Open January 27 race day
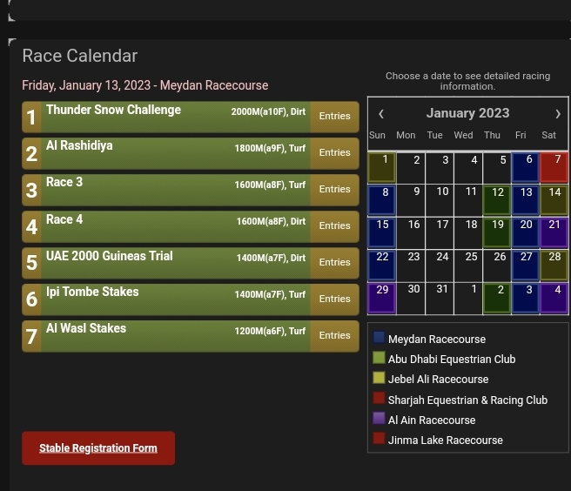This screenshot has width=571, height=491. coord(526,265)
